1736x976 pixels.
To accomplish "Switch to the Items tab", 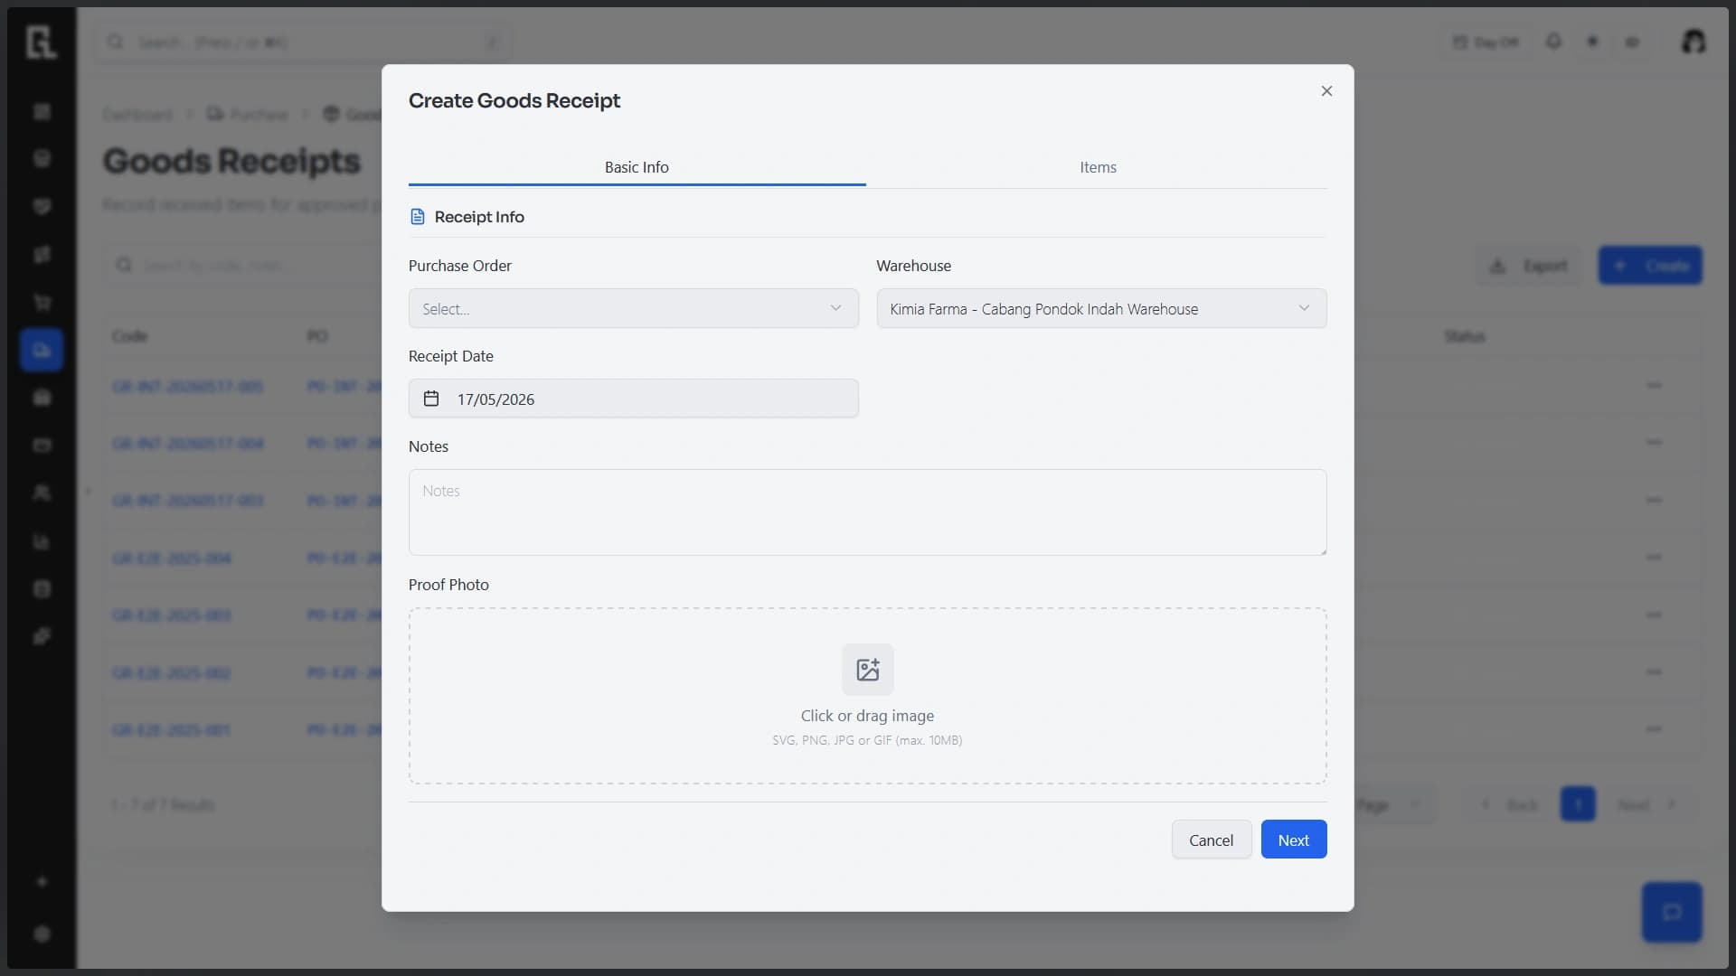I will click(1098, 167).
